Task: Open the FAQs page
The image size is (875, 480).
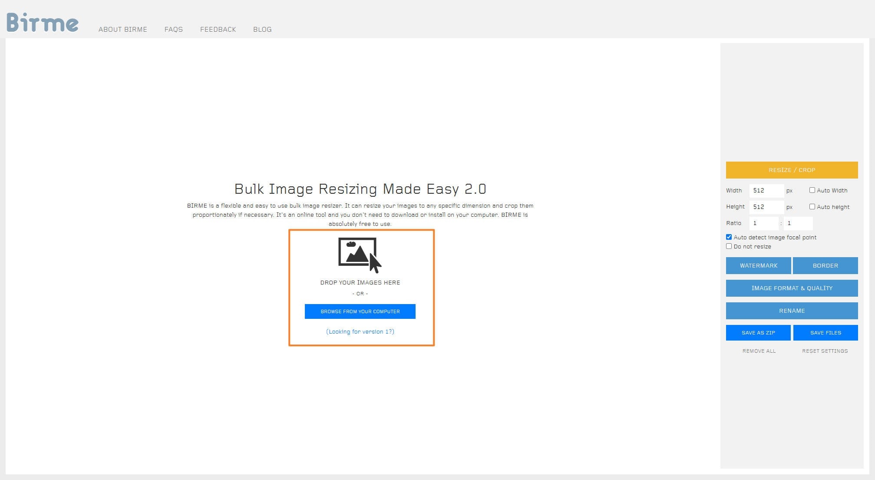Action: pyautogui.click(x=173, y=30)
